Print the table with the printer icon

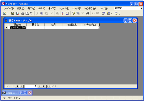23,13
